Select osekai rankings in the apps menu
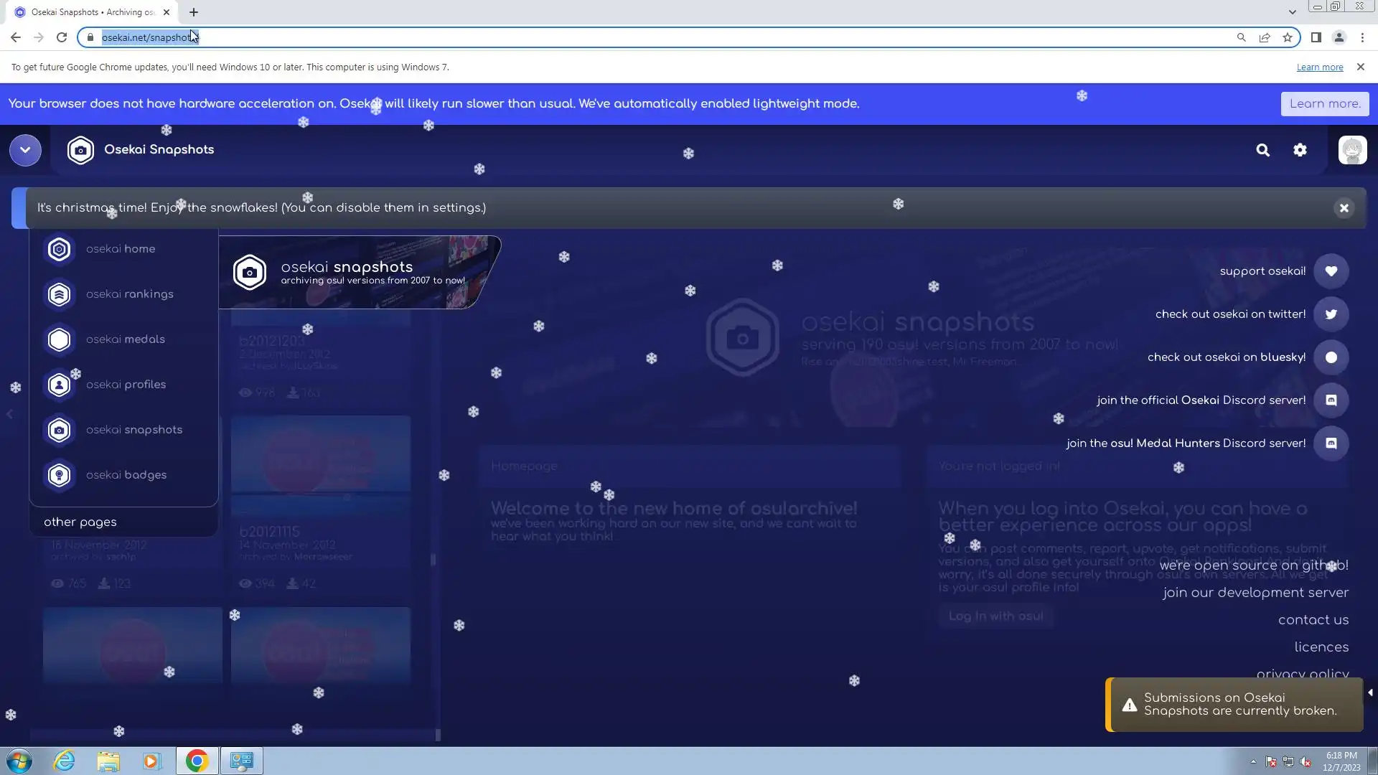This screenshot has height=775, width=1378. (129, 294)
